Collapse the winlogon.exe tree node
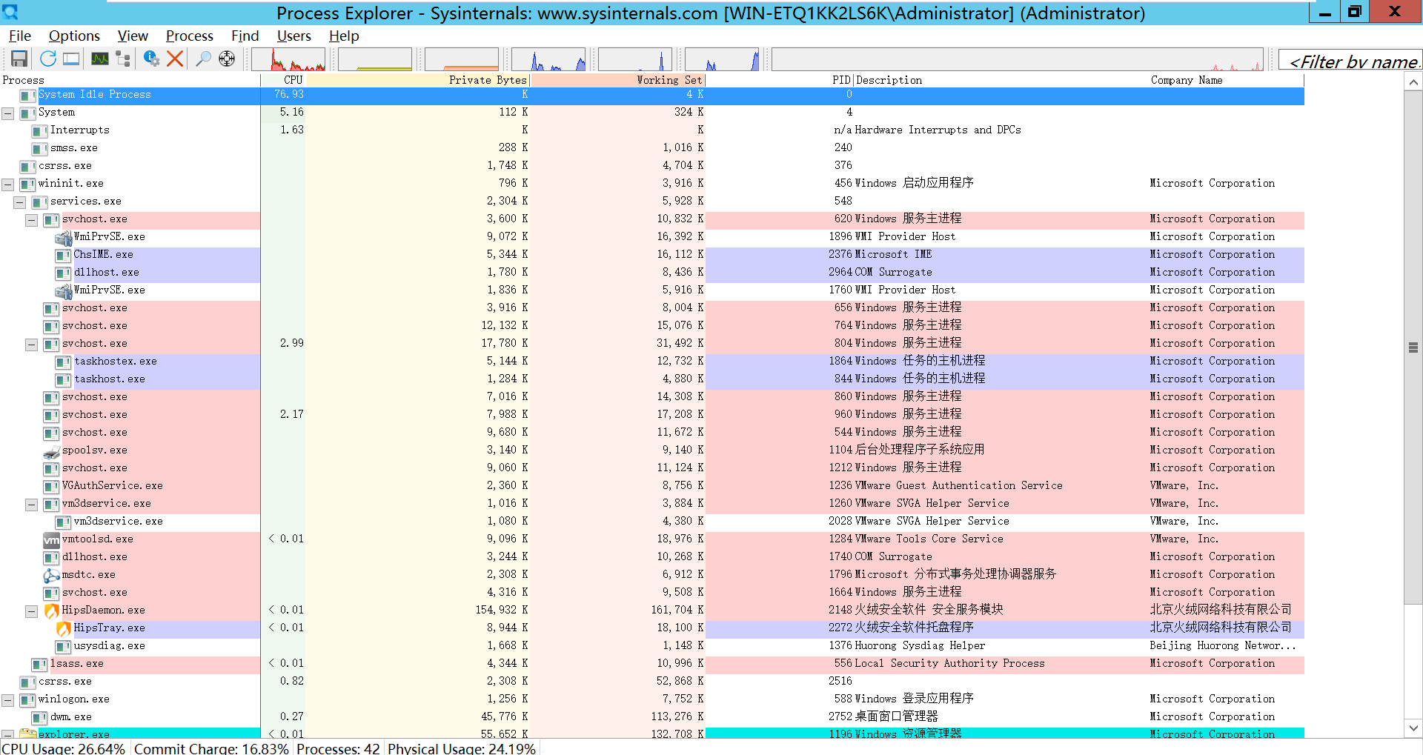 [7, 700]
